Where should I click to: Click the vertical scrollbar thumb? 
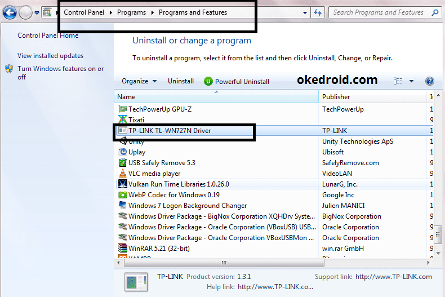click(x=438, y=234)
